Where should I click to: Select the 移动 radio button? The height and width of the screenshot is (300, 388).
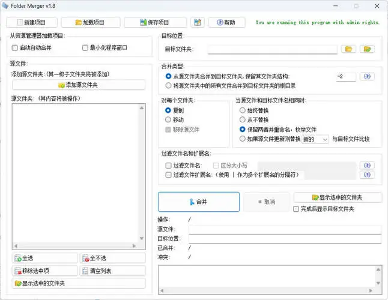[168, 120]
